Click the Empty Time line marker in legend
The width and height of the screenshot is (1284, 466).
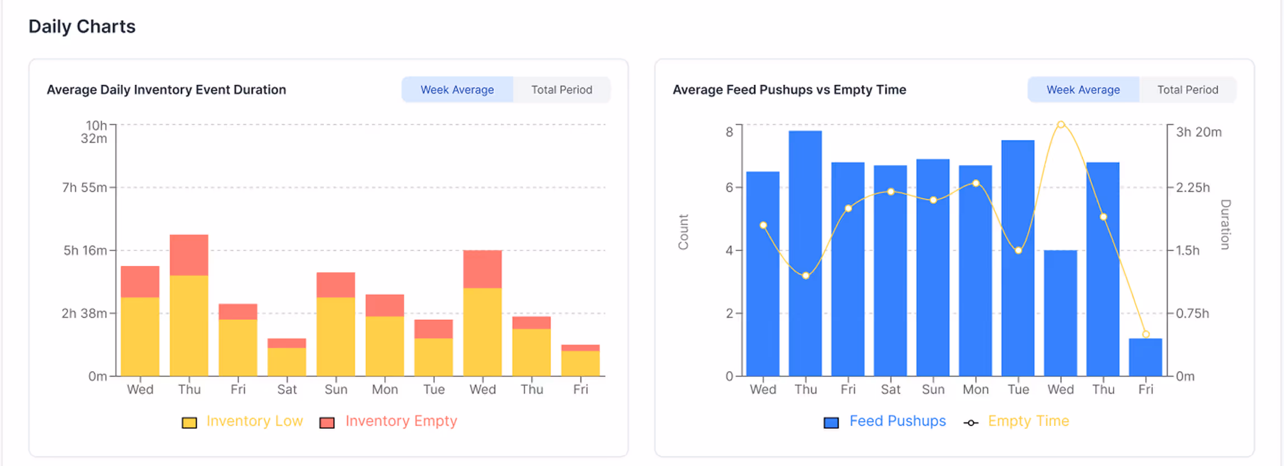pos(971,423)
